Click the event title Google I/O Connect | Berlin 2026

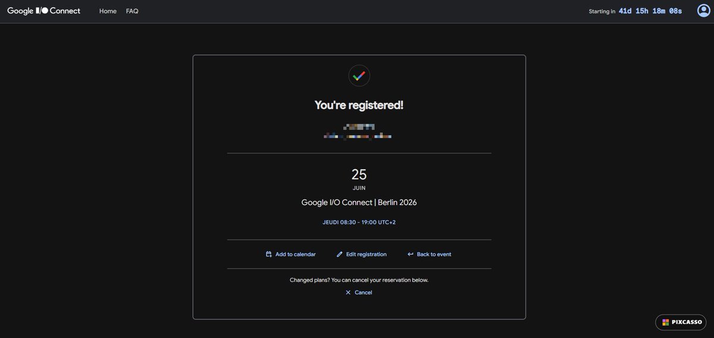tap(359, 202)
